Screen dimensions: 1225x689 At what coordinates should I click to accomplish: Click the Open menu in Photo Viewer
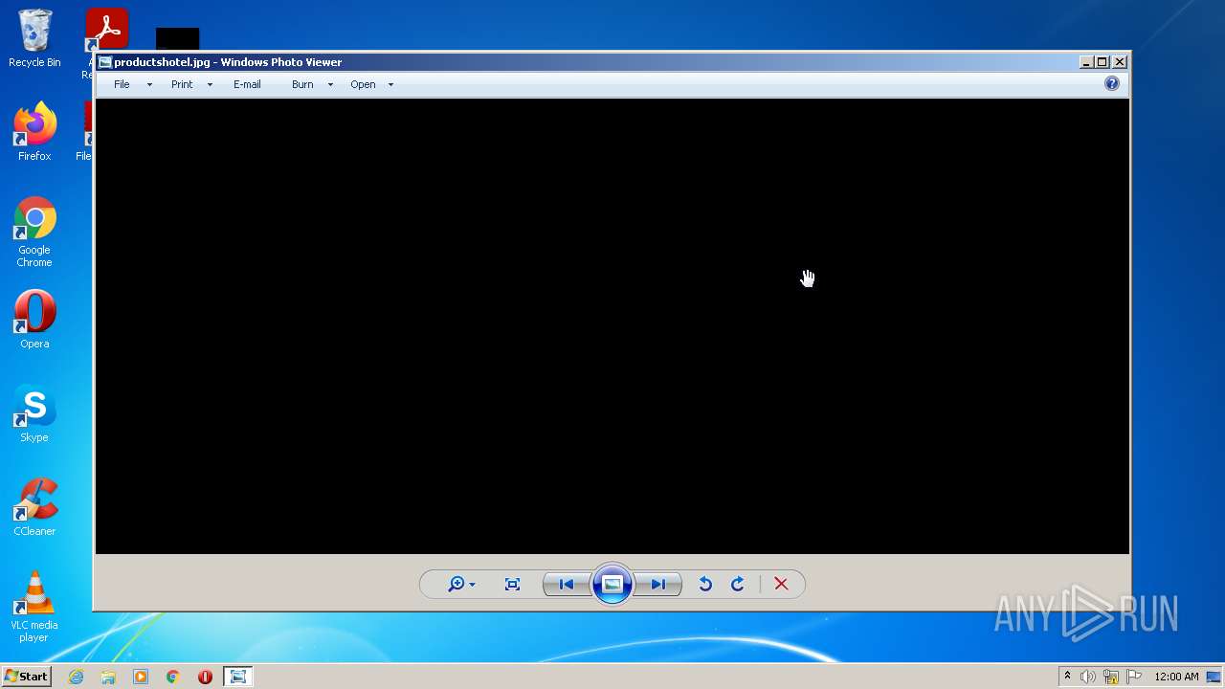point(363,84)
